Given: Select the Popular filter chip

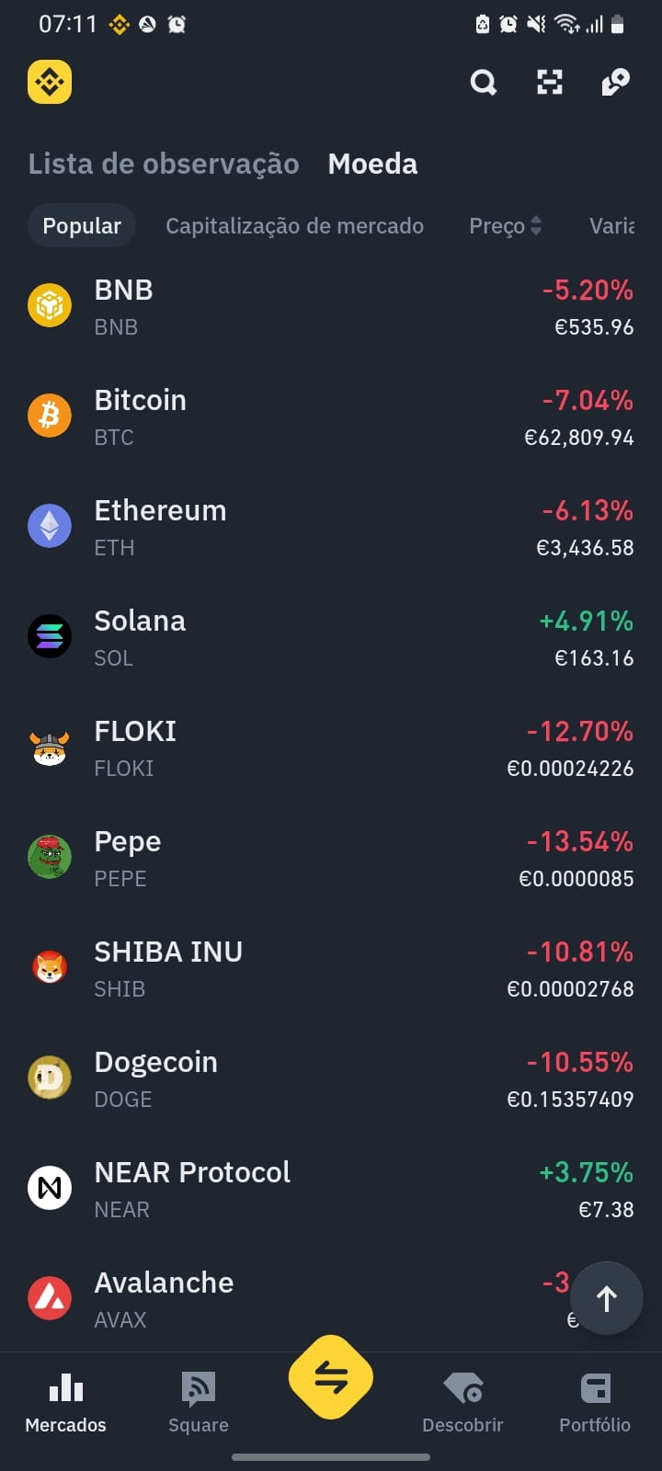Looking at the screenshot, I should click(x=82, y=225).
